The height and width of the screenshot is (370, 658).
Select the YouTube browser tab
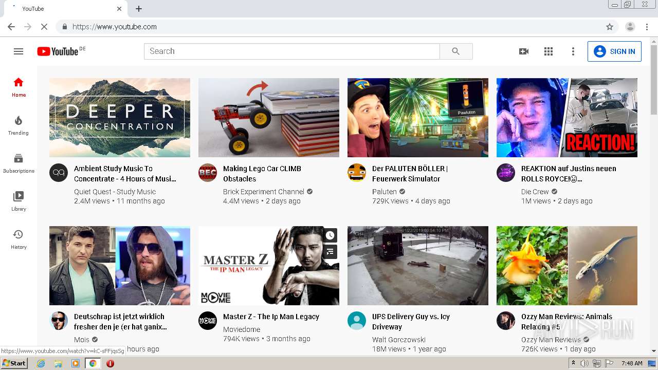click(x=65, y=9)
